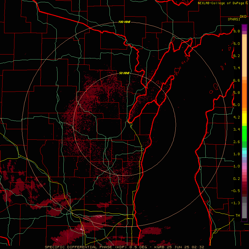This screenshot has width=249, height=249.
Task: Click the '25 JUN 25 02:32' timestamp
Action: click(x=185, y=247)
